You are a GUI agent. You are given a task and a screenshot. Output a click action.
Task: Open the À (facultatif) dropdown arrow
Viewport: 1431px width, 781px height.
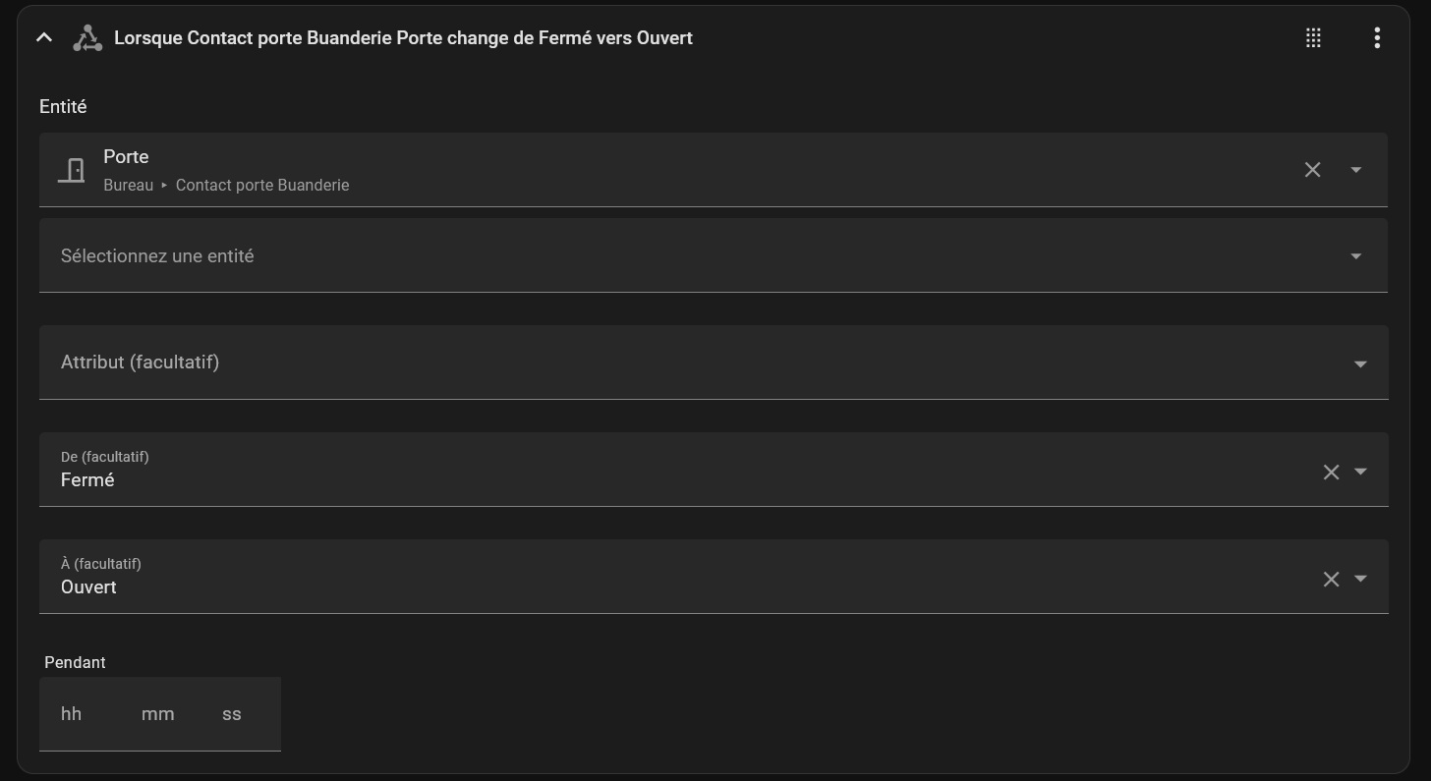(1360, 579)
